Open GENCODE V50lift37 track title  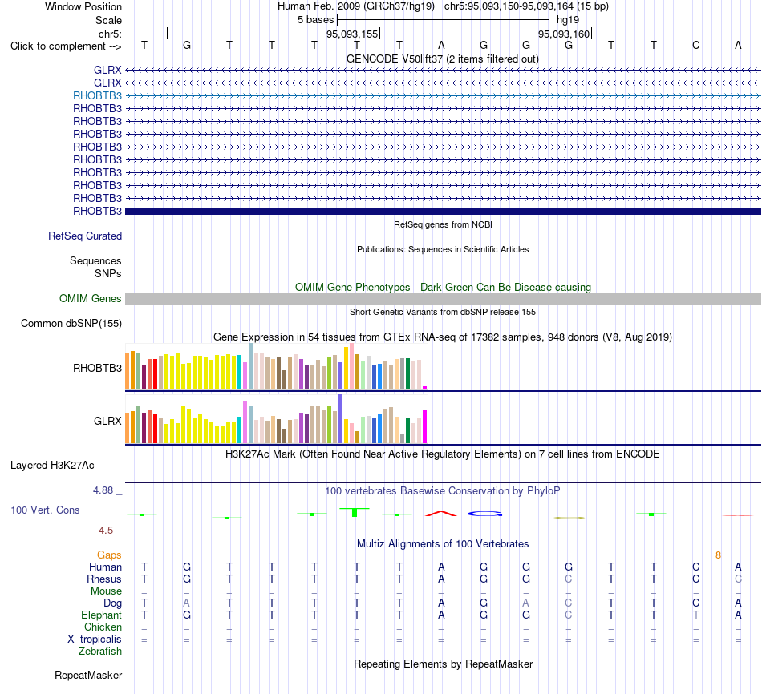442,59
